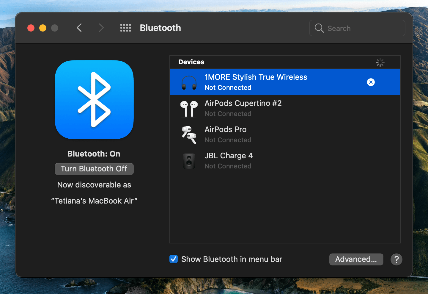Viewport: 428px width, 294px height.
Task: Open help with question mark button
Action: (396, 259)
